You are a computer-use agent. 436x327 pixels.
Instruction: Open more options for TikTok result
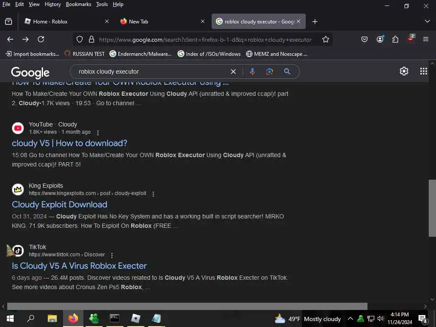point(112,255)
